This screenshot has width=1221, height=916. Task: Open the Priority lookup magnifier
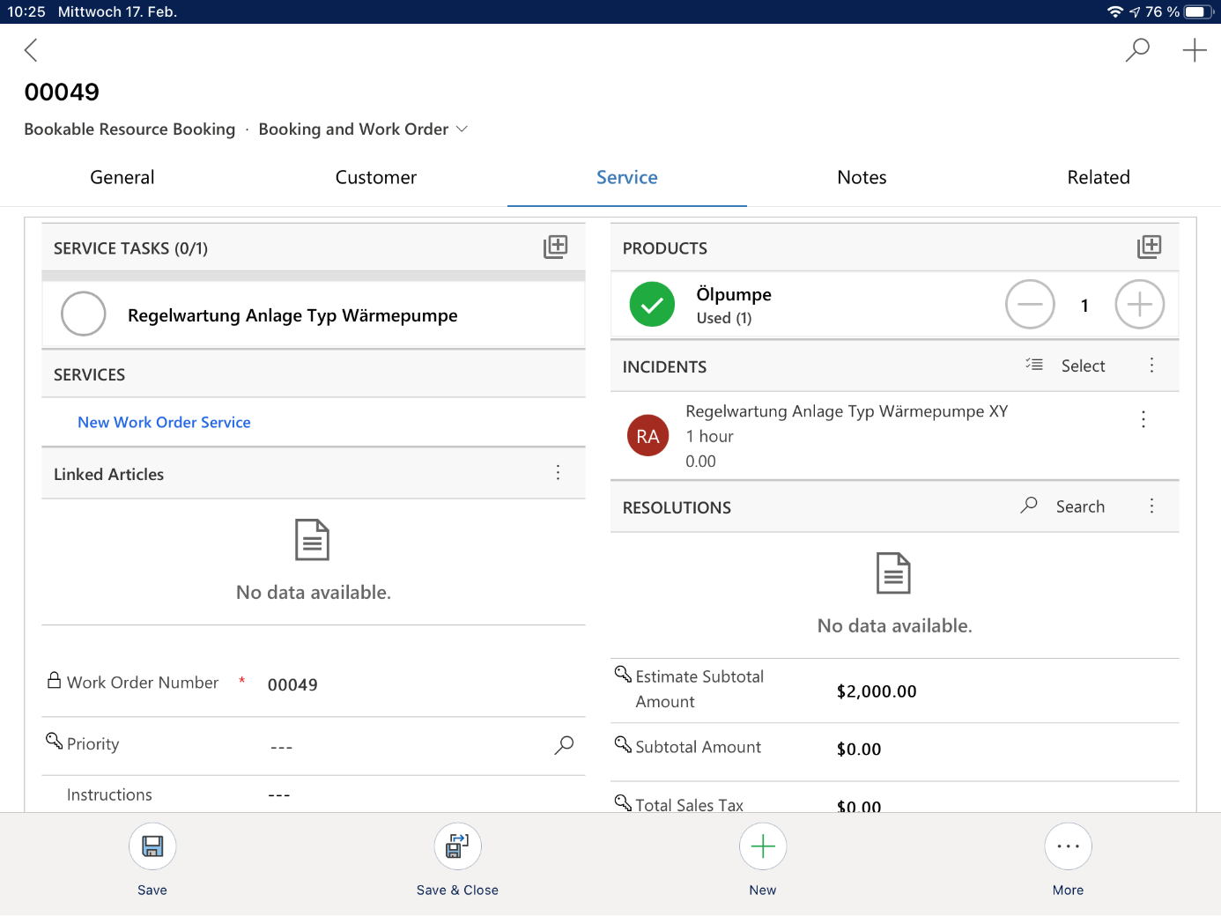point(564,744)
